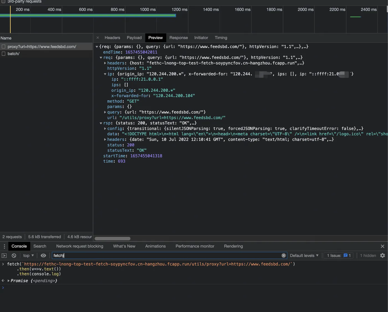Click the Name column header
The image size is (388, 312).
[x=46, y=38]
